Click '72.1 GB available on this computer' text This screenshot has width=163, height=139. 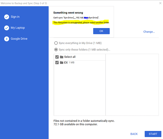point(76,124)
